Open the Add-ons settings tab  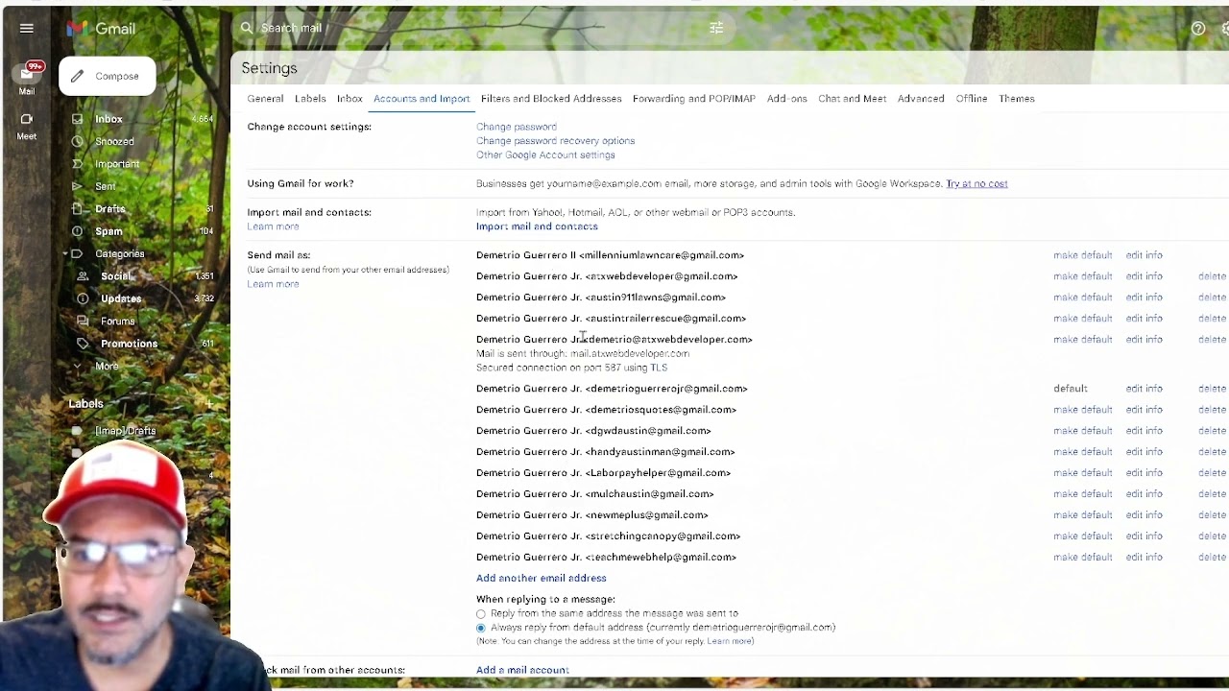786,99
